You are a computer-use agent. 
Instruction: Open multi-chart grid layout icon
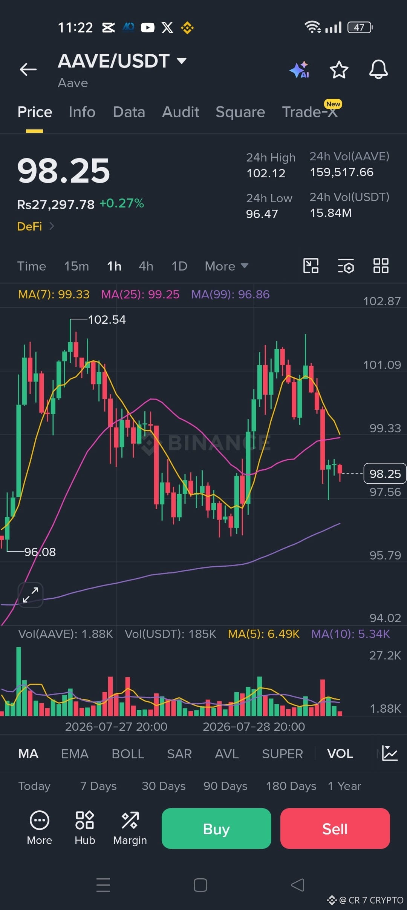[381, 266]
